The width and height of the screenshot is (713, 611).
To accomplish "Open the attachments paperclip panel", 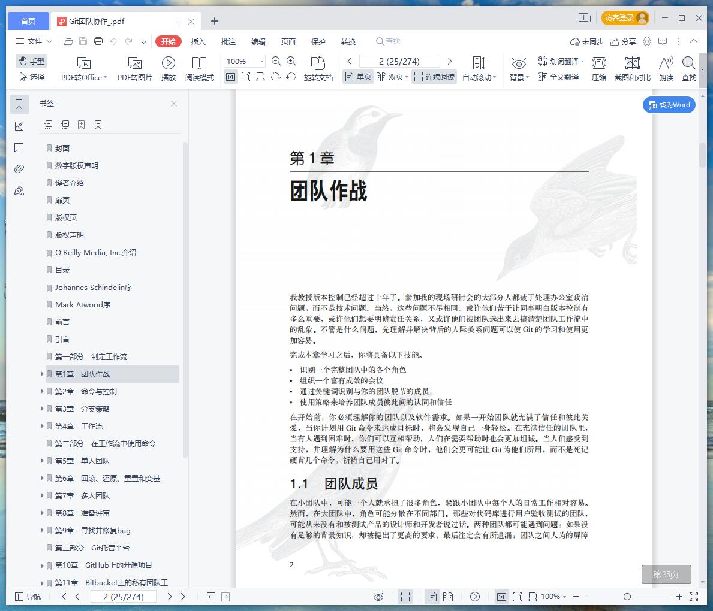I will pyautogui.click(x=19, y=169).
